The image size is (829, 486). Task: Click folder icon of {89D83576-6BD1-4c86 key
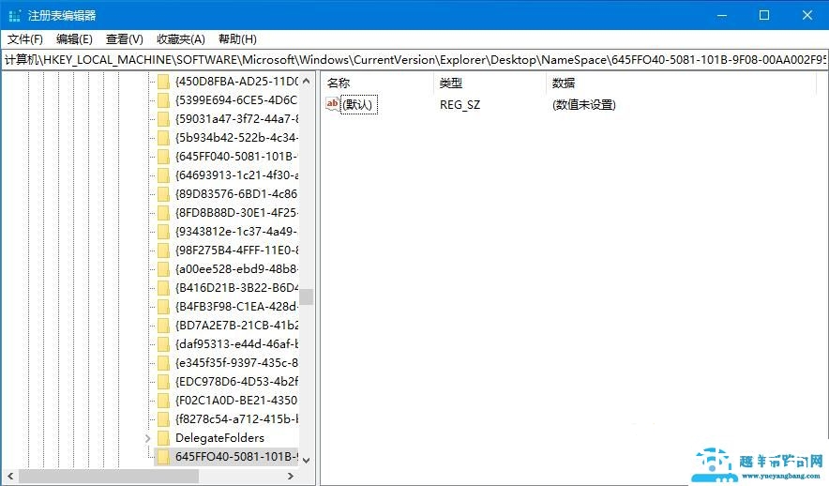coord(163,194)
